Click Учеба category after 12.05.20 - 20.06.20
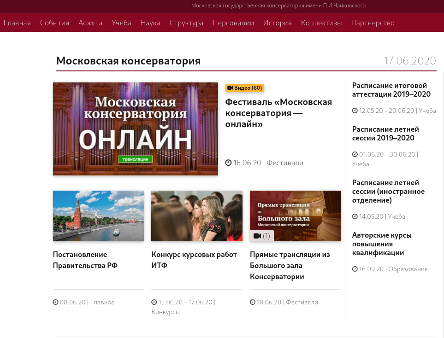The width and height of the screenshot is (444, 338). 427,111
